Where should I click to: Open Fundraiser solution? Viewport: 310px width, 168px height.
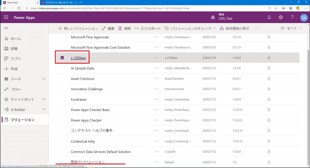(79, 100)
